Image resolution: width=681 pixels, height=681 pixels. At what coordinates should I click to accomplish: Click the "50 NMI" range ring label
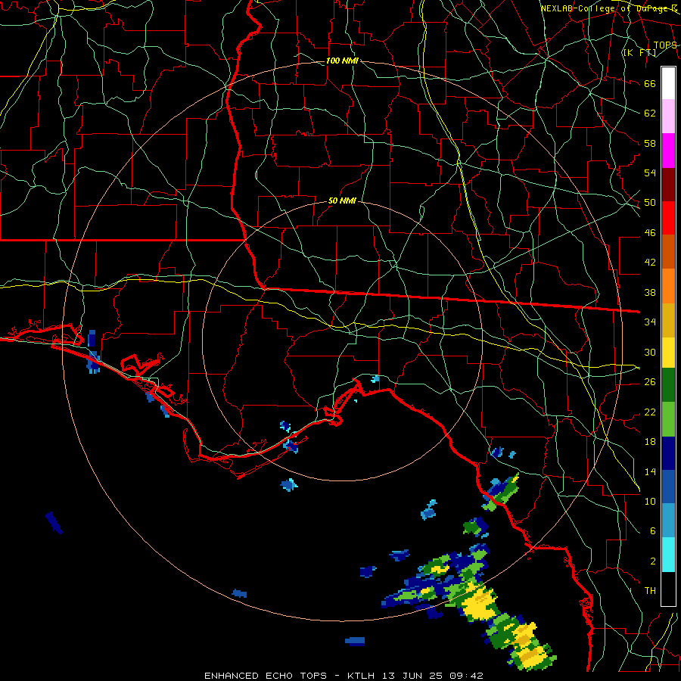pos(342,201)
